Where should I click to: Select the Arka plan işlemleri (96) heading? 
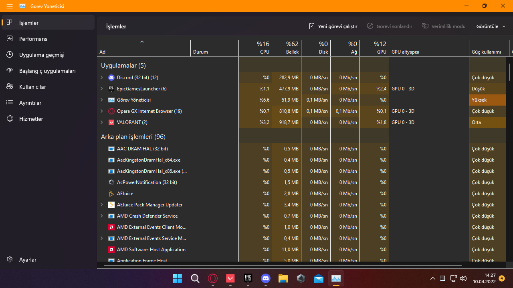pyautogui.click(x=133, y=137)
